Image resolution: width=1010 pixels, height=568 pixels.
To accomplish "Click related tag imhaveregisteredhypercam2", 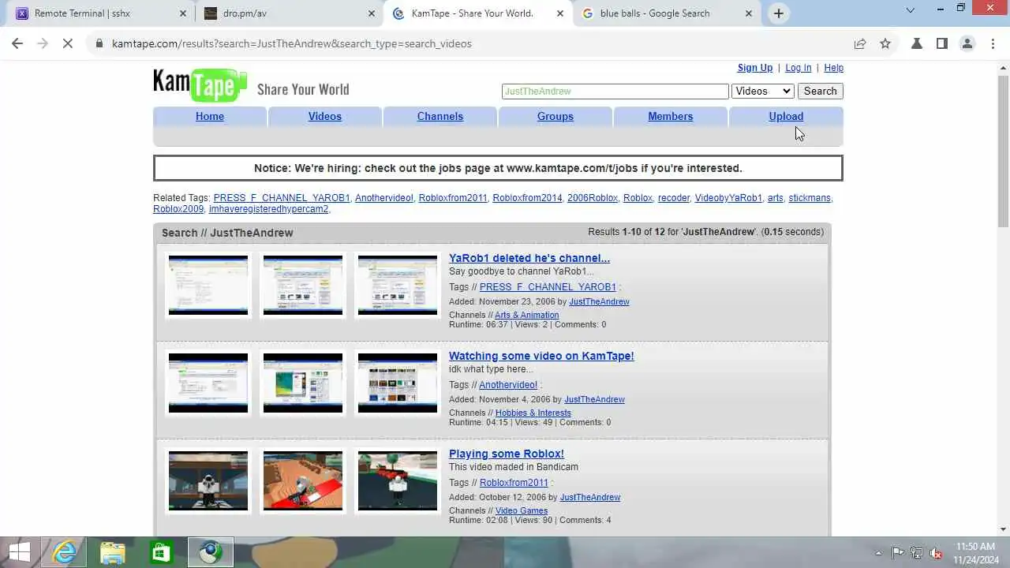I will click(x=268, y=209).
